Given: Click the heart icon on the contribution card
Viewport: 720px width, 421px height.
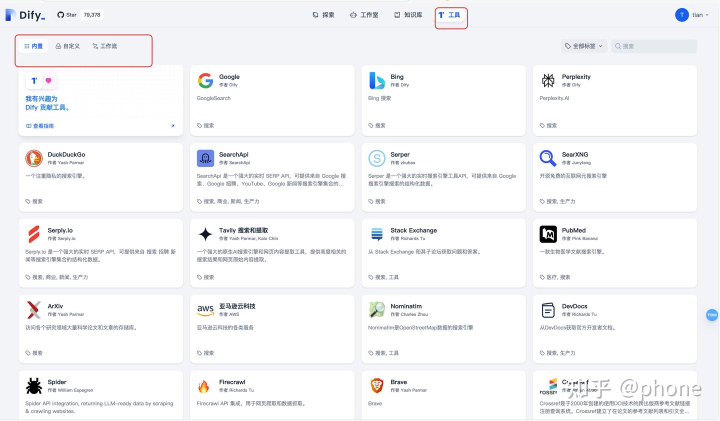Looking at the screenshot, I should pos(48,80).
